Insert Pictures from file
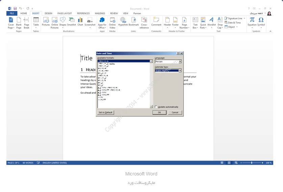Image resolution: width=283 pixels, height=192 pixels. tap(46, 22)
